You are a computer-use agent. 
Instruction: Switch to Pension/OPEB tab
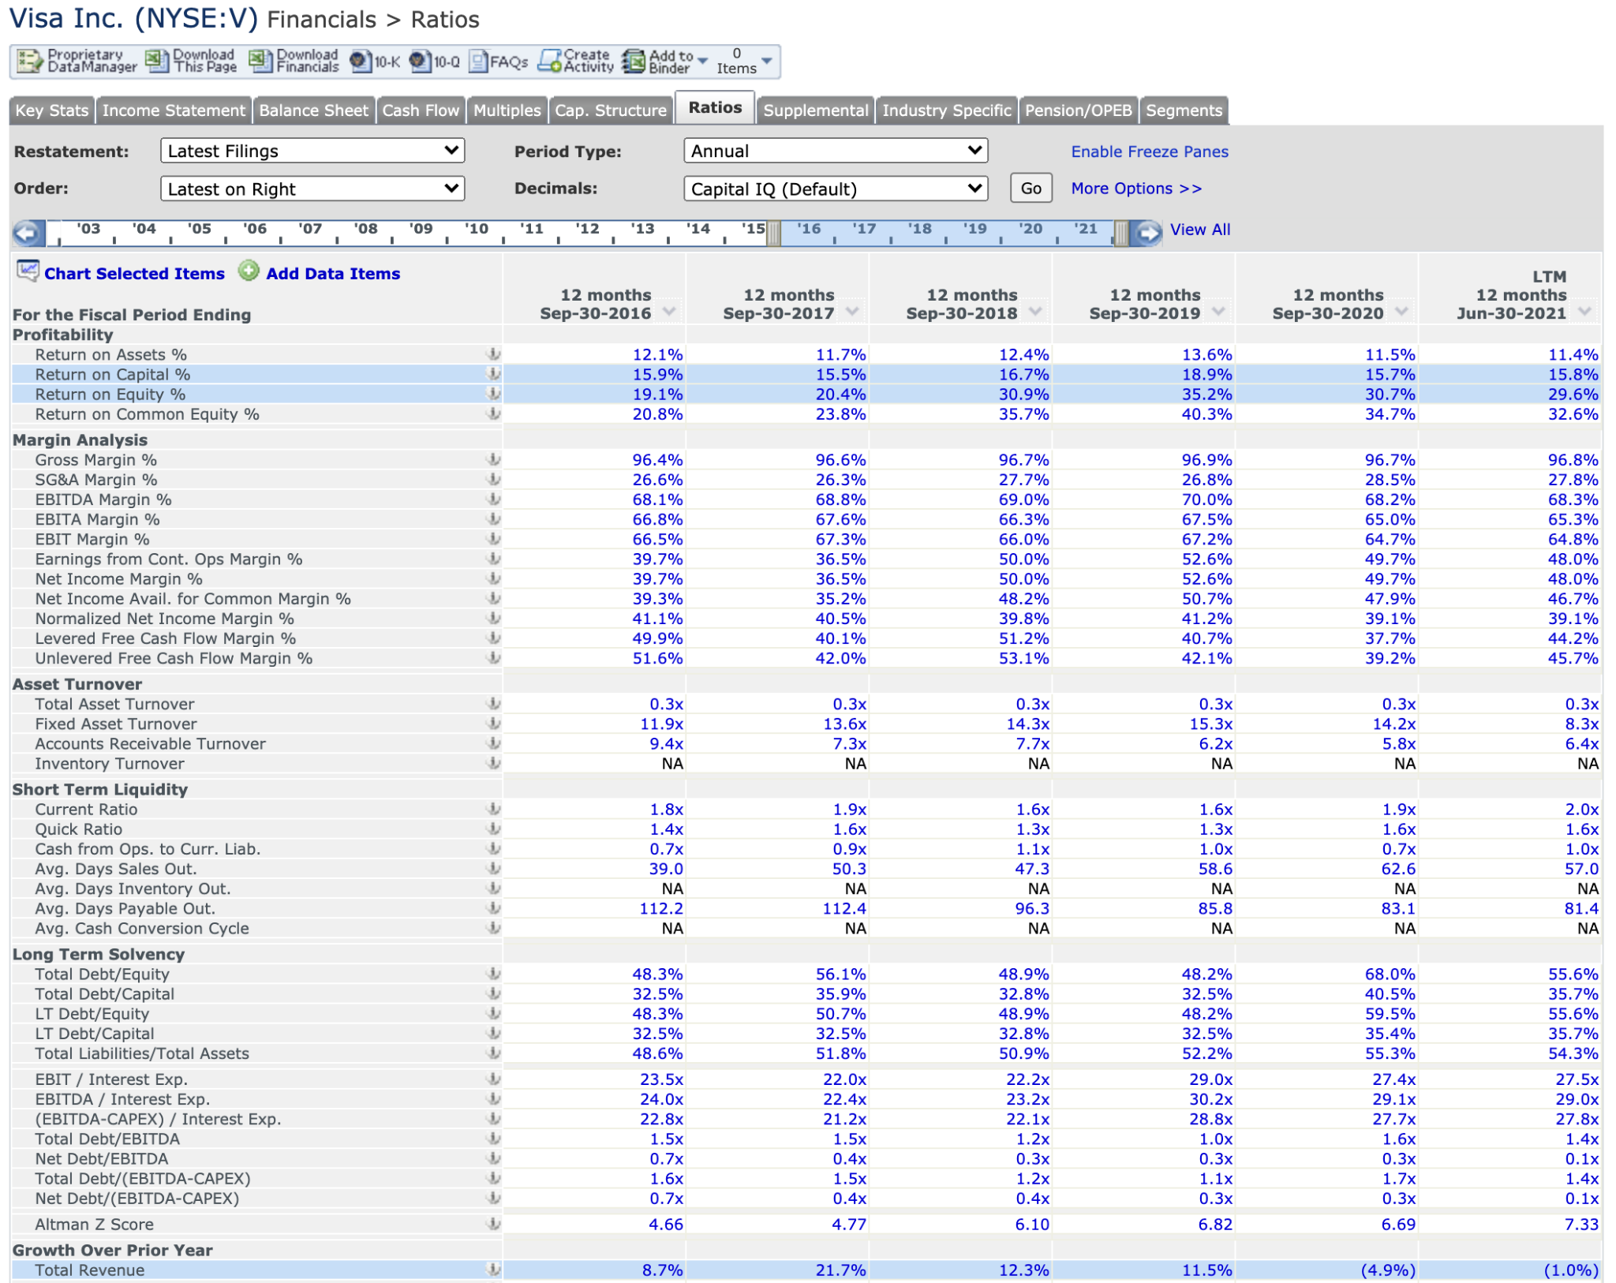(x=1078, y=110)
